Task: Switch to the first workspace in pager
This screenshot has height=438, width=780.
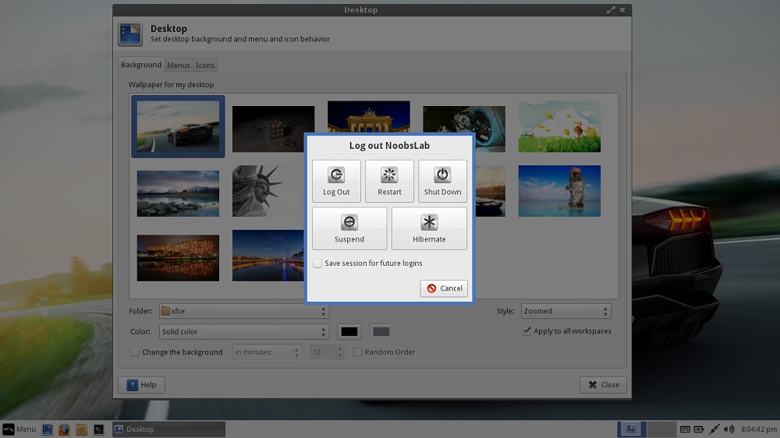Action: click(x=632, y=429)
